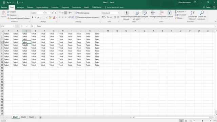Switch to the DYMO Label tab
Image resolution: width=217 pixels, height=122 pixels.
point(97,7)
